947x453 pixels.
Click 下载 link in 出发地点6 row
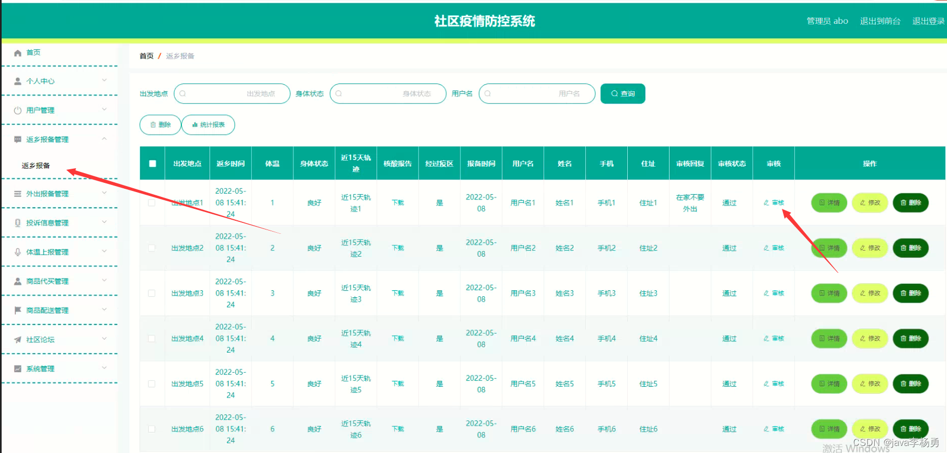398,429
